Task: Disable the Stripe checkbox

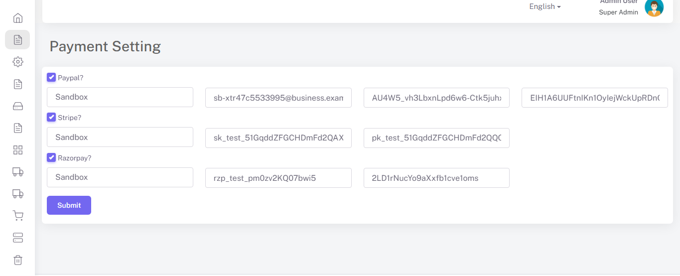Action: coord(51,117)
